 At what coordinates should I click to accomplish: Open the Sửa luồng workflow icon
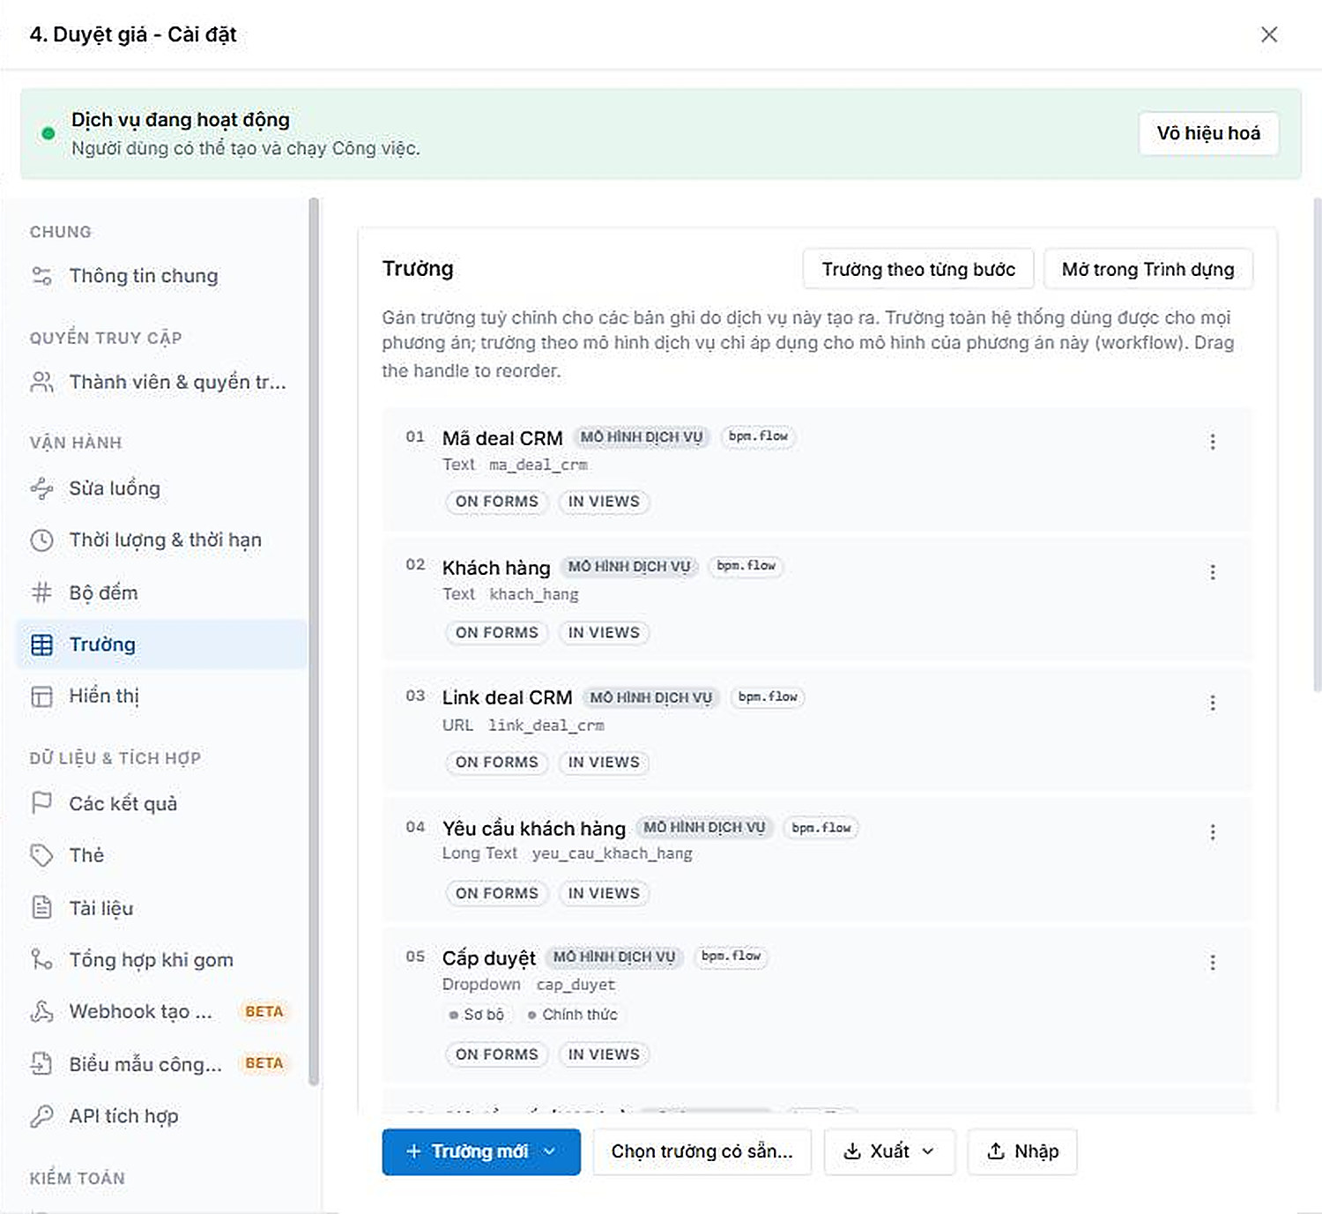[41, 488]
